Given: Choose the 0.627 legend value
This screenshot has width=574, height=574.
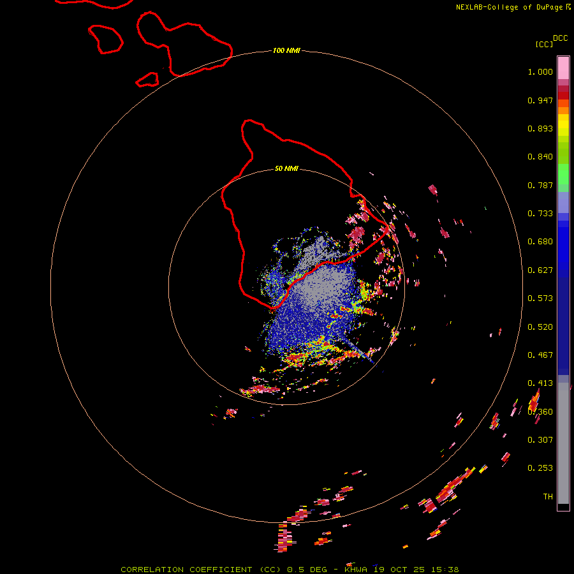Looking at the screenshot, I should click(x=540, y=270).
